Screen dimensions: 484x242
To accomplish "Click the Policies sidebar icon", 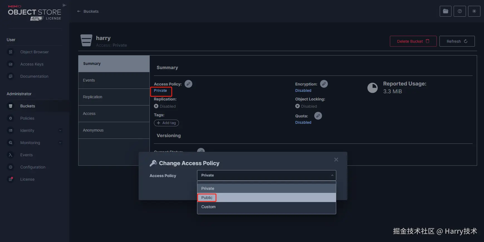I will (11, 118).
